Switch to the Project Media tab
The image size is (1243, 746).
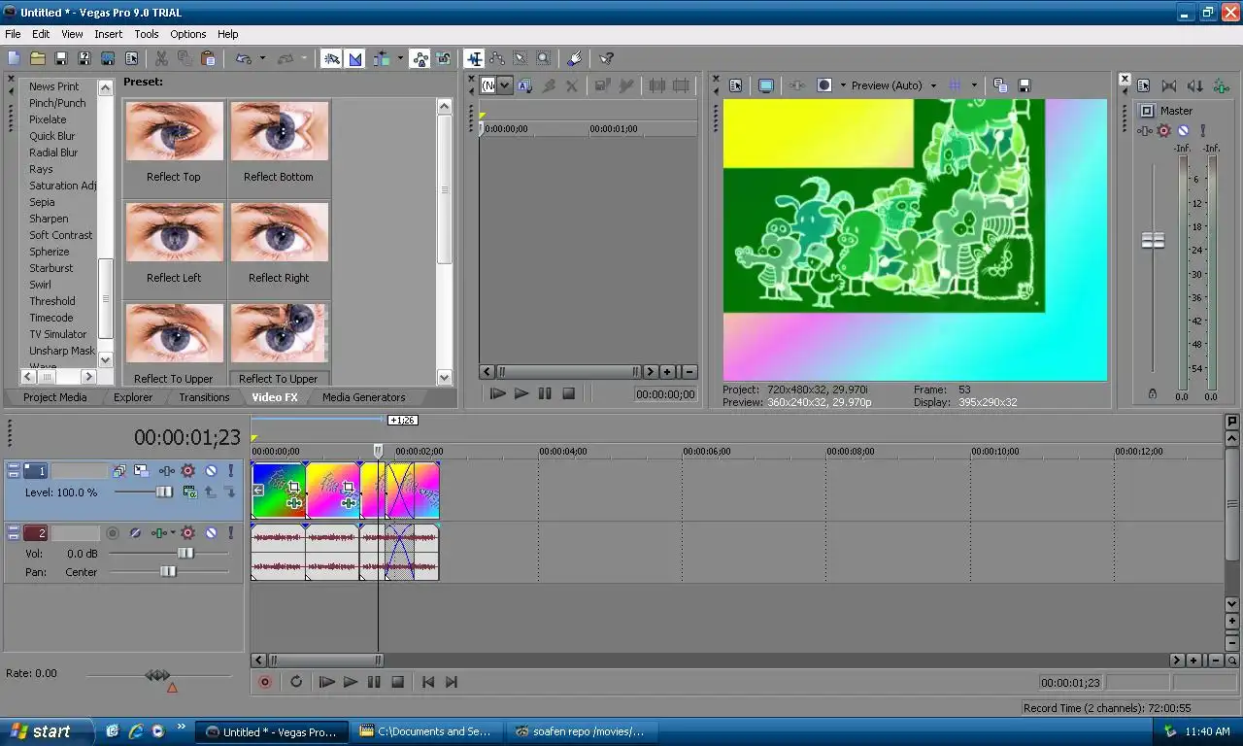(x=55, y=397)
